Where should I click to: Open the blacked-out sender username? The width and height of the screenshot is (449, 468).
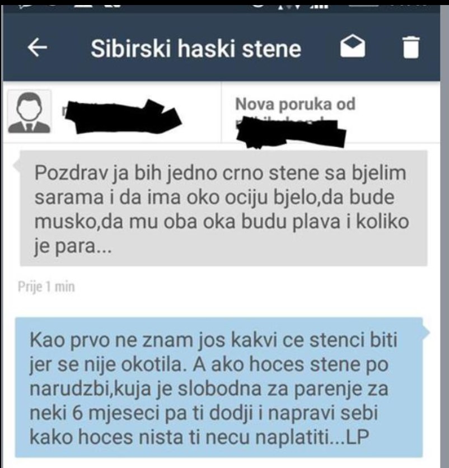point(123,115)
